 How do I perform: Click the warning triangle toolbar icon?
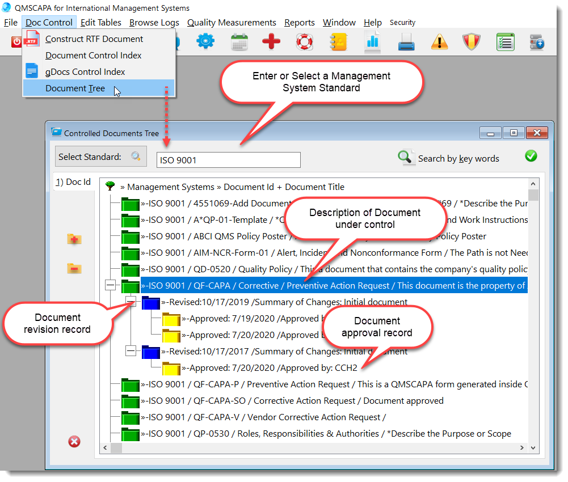pos(439,41)
